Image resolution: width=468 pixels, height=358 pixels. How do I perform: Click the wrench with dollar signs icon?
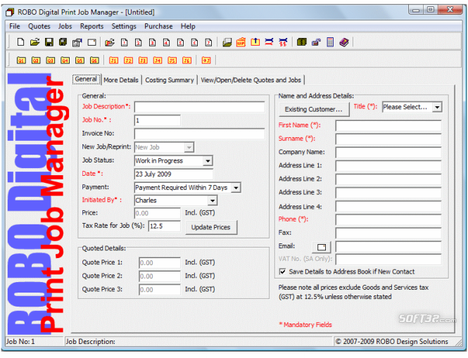coord(283,42)
